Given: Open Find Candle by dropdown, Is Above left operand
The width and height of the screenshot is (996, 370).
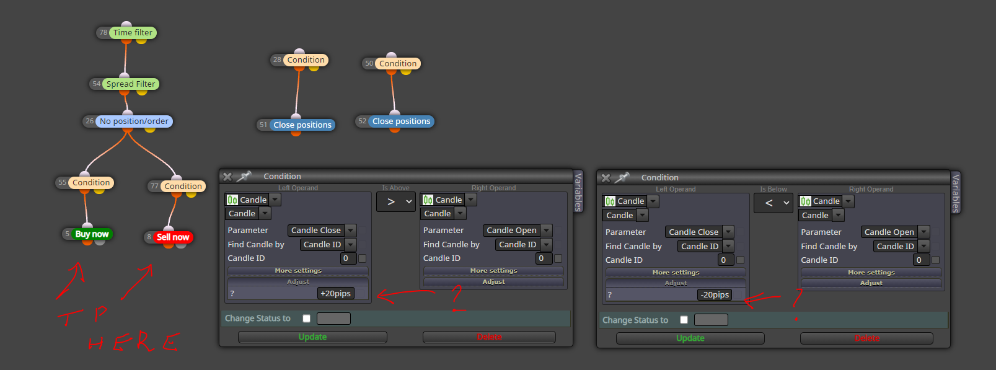Looking at the screenshot, I should (328, 245).
